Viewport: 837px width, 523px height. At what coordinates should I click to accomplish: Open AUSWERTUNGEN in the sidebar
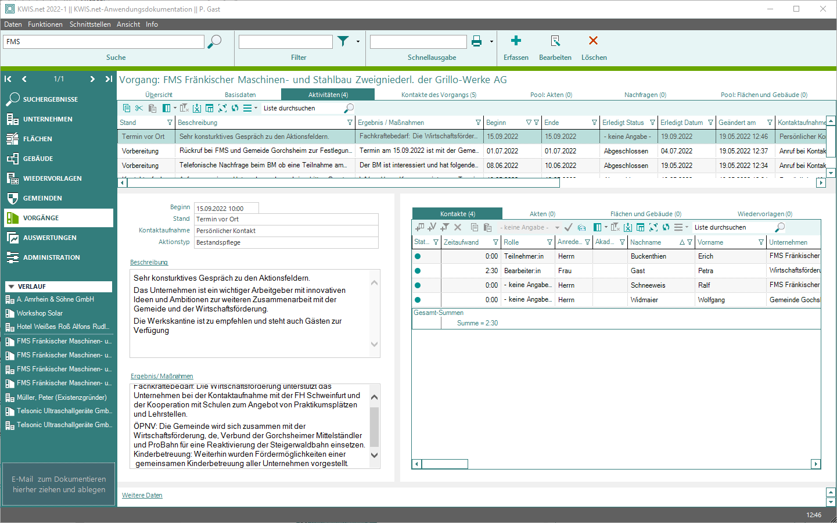point(58,238)
